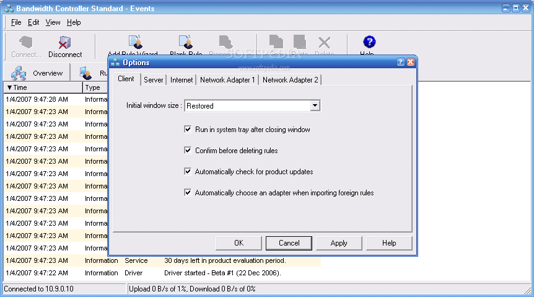Viewport: 534px width, 297px height.
Task: Open the File menu
Action: pos(16,22)
